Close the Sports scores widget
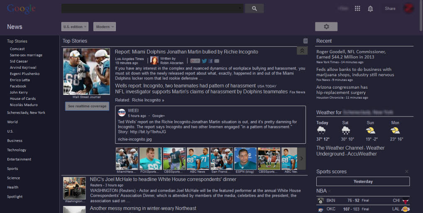 tap(406, 172)
